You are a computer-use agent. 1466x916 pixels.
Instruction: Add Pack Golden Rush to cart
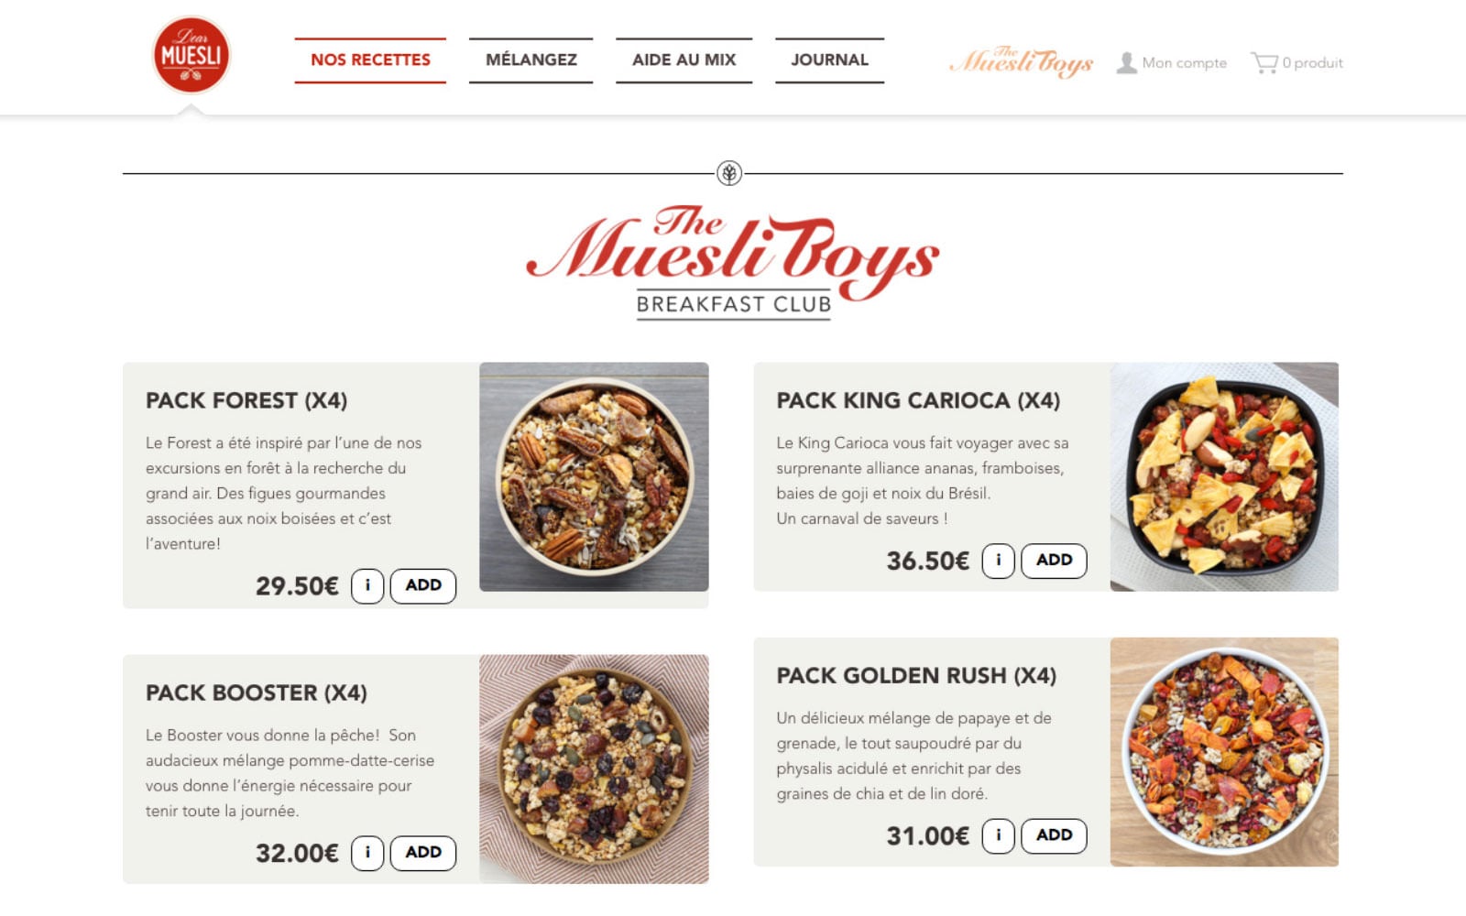click(1054, 835)
